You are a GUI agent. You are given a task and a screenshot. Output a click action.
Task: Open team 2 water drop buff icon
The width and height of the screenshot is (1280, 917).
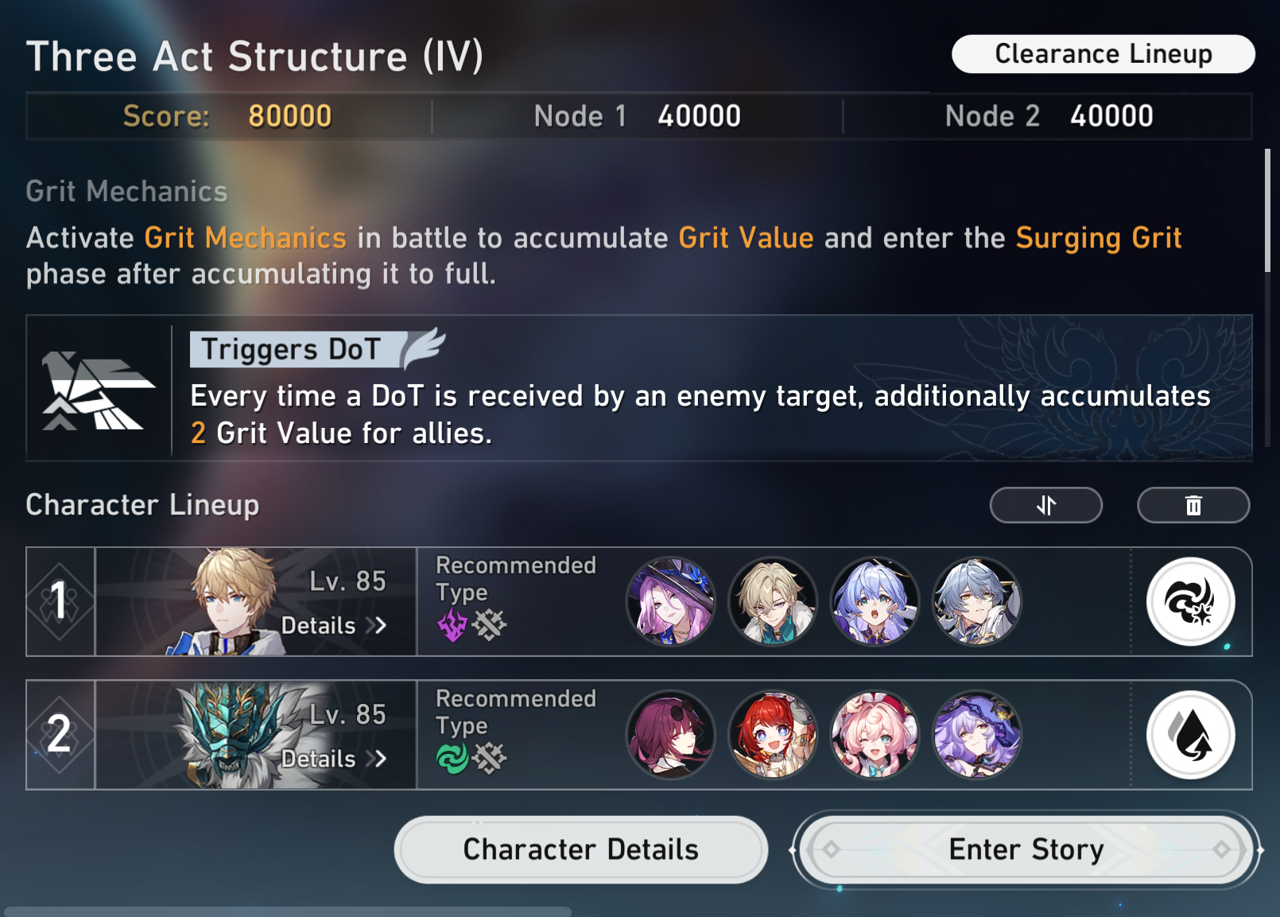tap(1190, 735)
